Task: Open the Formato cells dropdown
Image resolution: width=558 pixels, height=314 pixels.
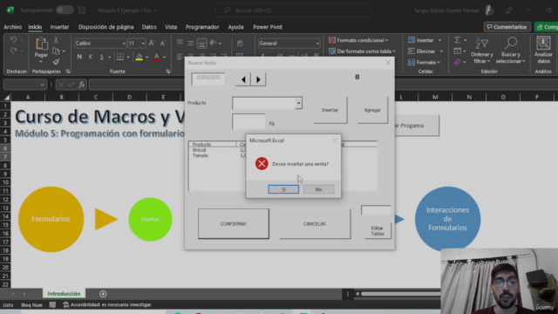Action: 425,62
